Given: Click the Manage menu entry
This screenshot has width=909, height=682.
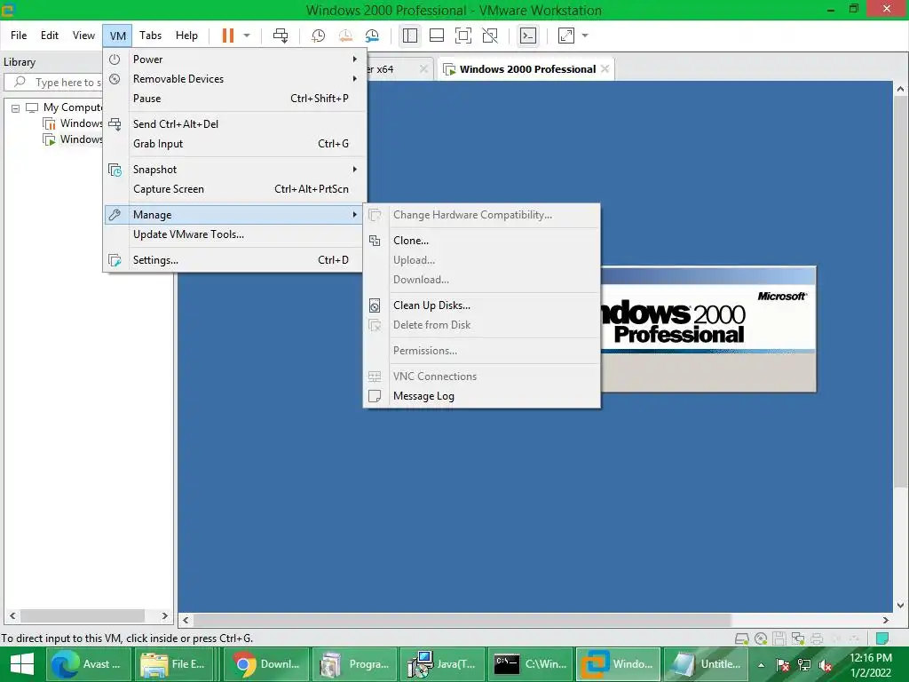Looking at the screenshot, I should (234, 215).
